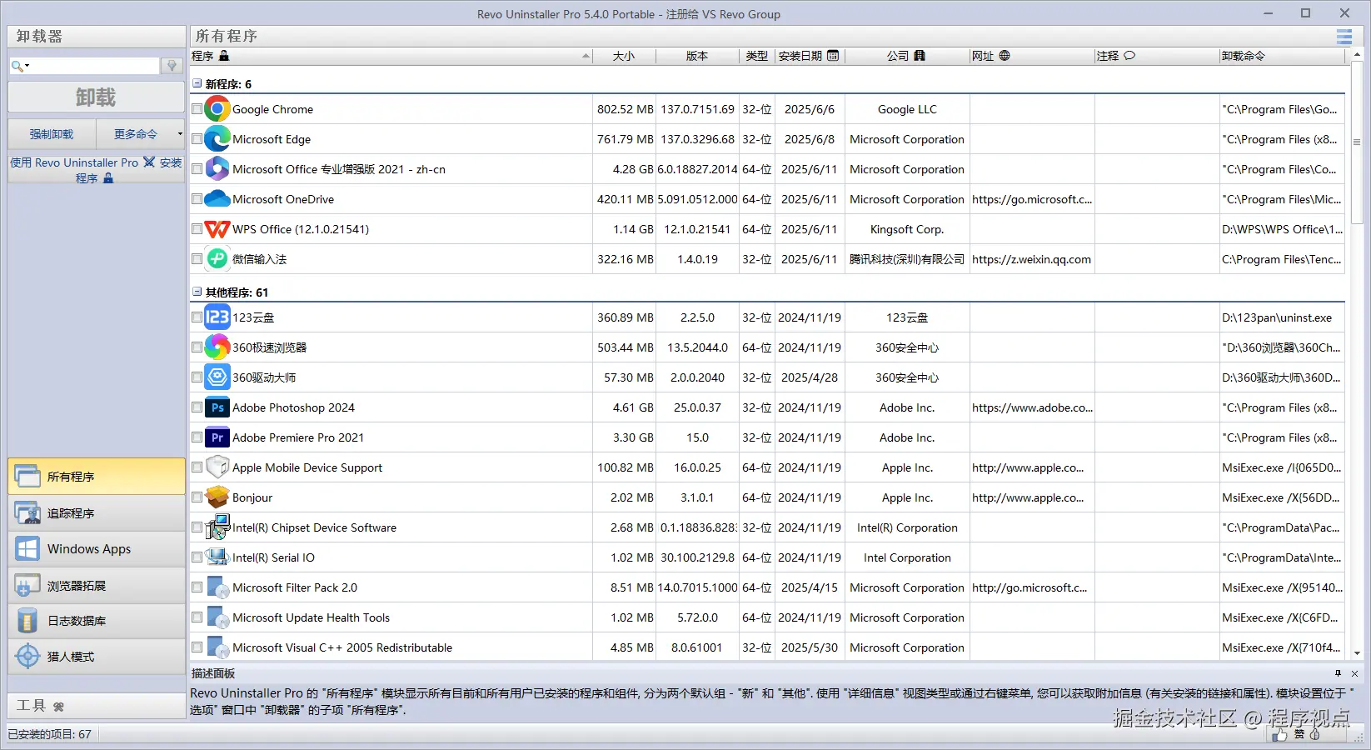This screenshot has height=750, width=1371.
Task: Click the Microsoft Update Health Tools icon
Action: click(217, 617)
